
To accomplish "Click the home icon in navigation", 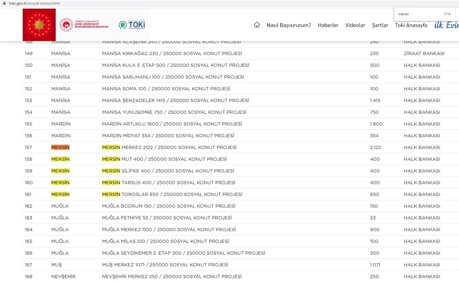I will [257, 25].
